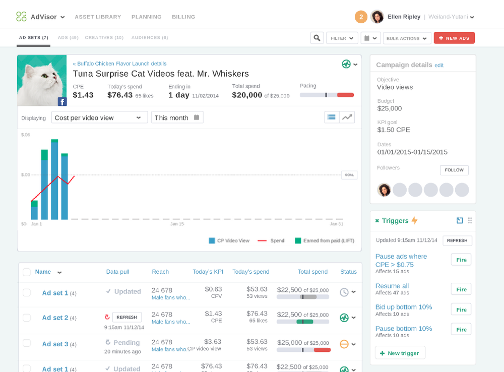Click REFRESH button for Ad set 2

pos(127,317)
